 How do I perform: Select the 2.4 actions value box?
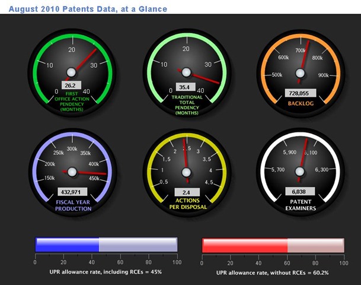pyautogui.click(x=187, y=192)
